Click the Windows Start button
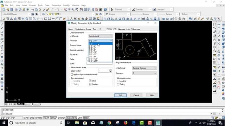The image size is (225, 126). [4, 123]
